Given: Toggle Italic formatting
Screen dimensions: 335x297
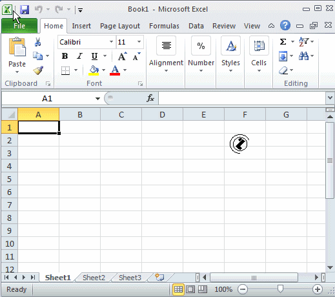Looking at the screenshot, I should click(79, 56).
